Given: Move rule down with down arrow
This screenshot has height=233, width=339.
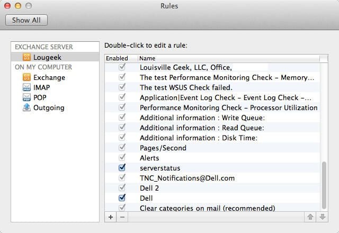Looking at the screenshot, I should click(x=322, y=217).
